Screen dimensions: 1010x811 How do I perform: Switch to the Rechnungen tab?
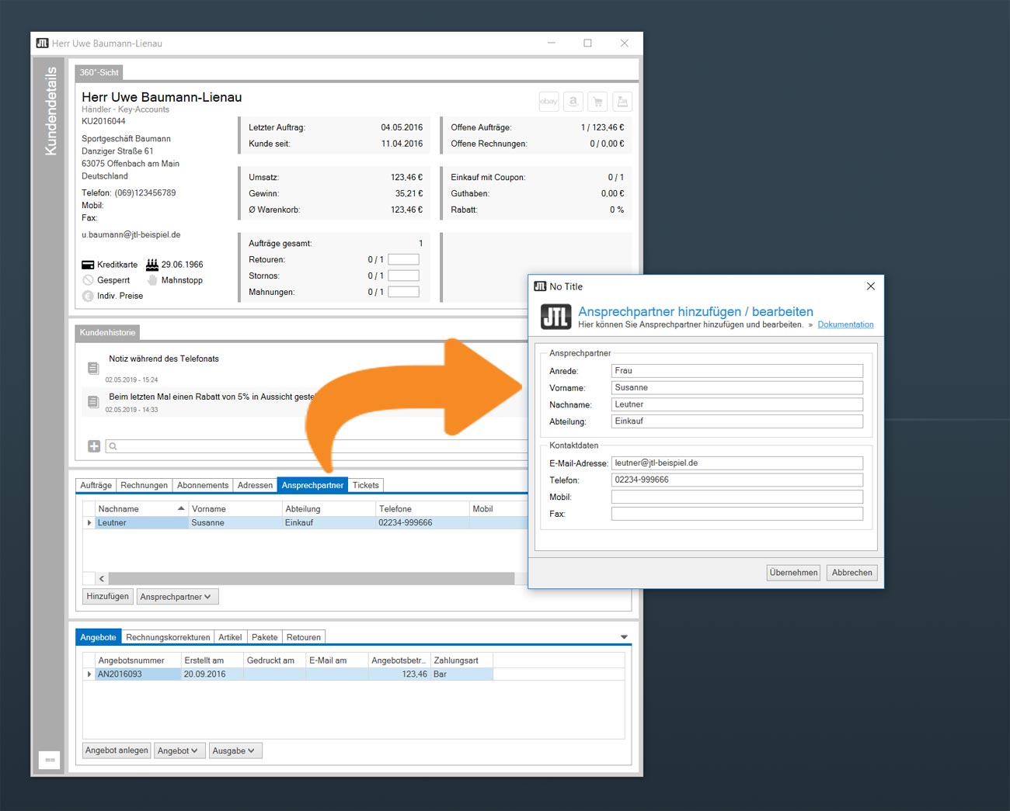point(144,485)
